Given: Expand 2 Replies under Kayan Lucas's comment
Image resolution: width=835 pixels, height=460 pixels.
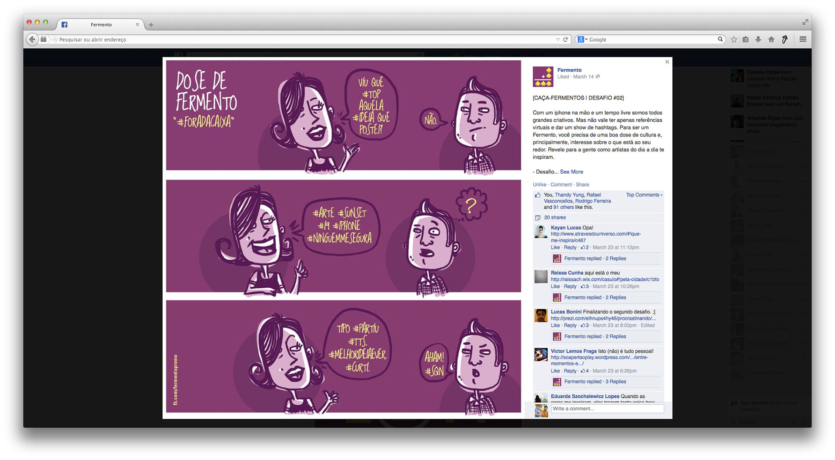Looking at the screenshot, I should click(x=616, y=258).
